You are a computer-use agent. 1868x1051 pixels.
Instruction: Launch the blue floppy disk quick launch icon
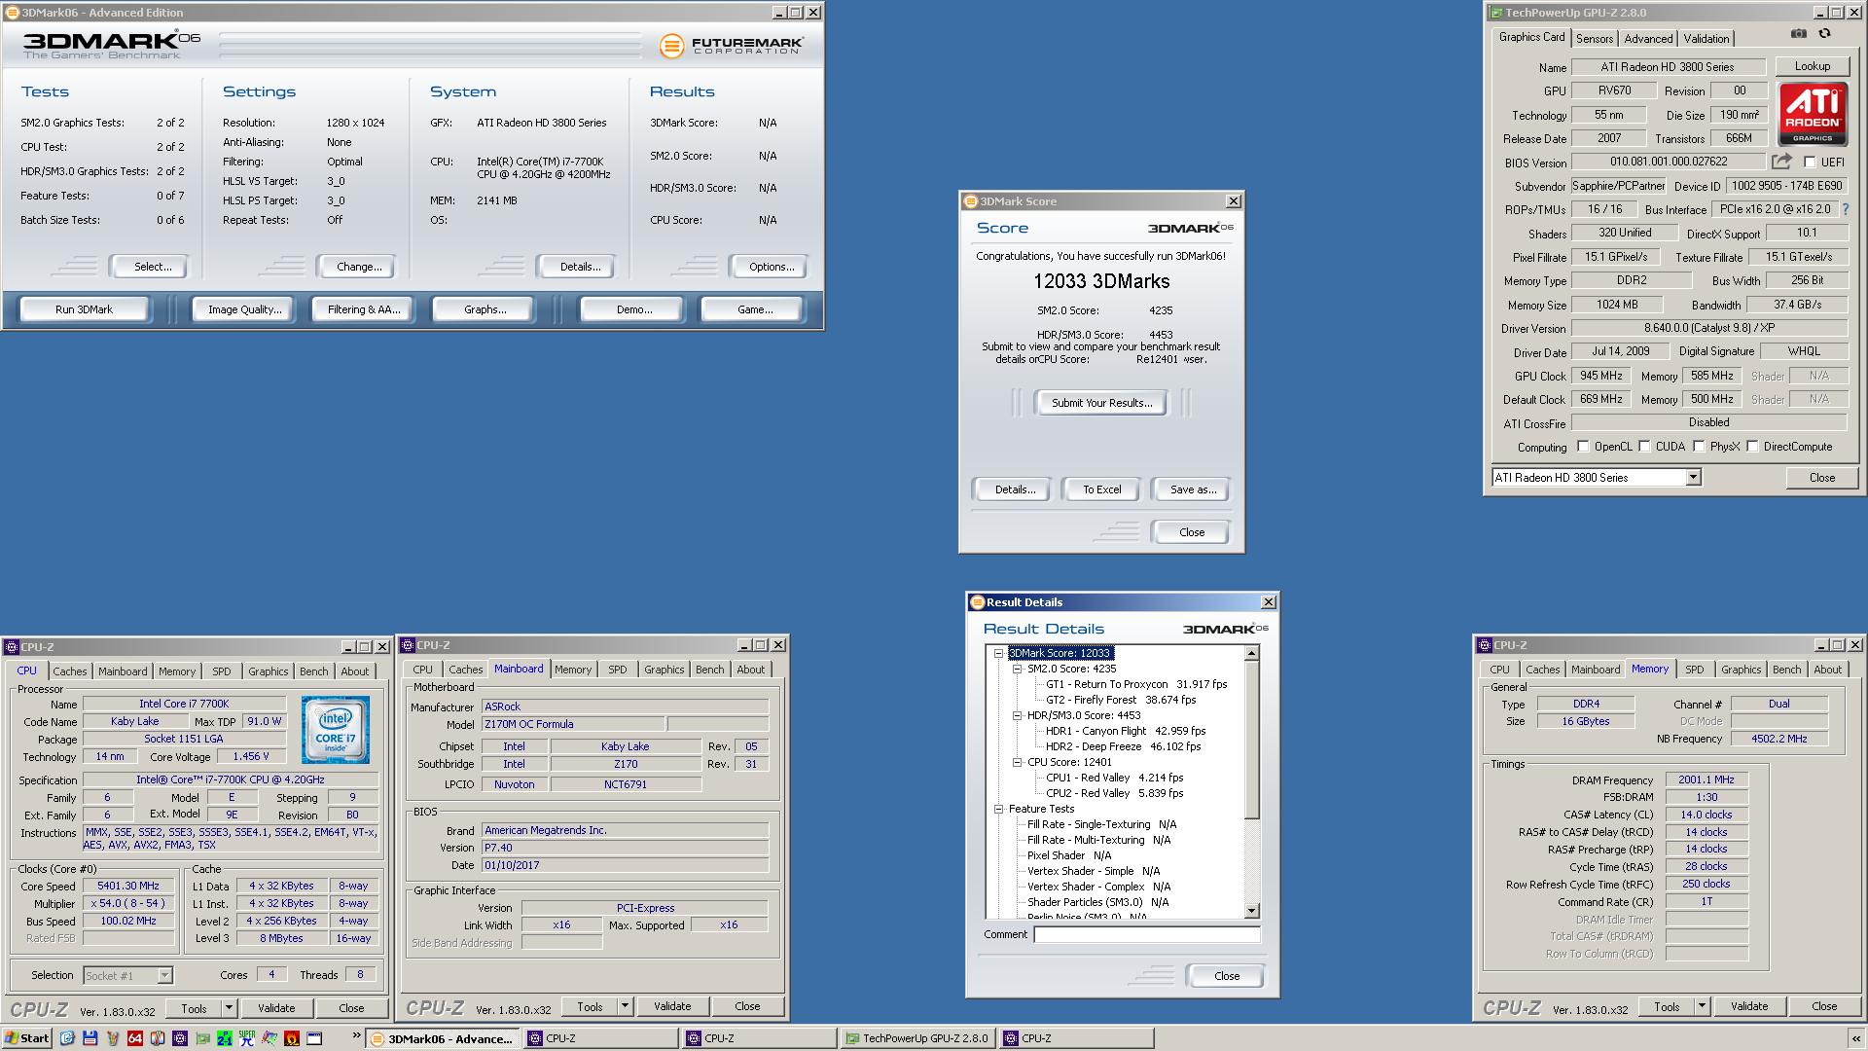[90, 1038]
